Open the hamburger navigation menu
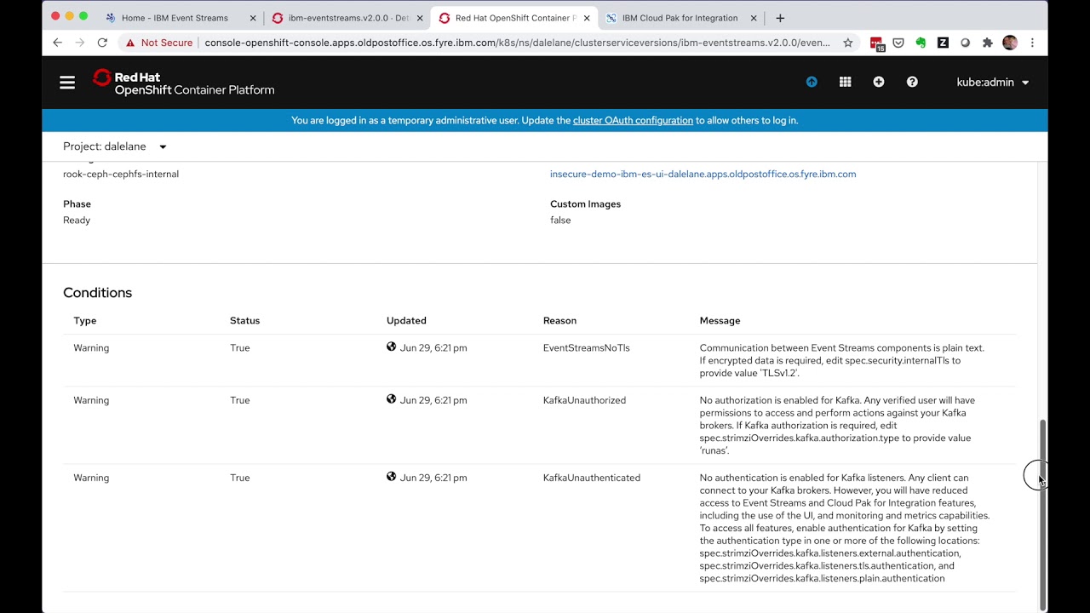This screenshot has width=1090, height=613. (x=67, y=83)
